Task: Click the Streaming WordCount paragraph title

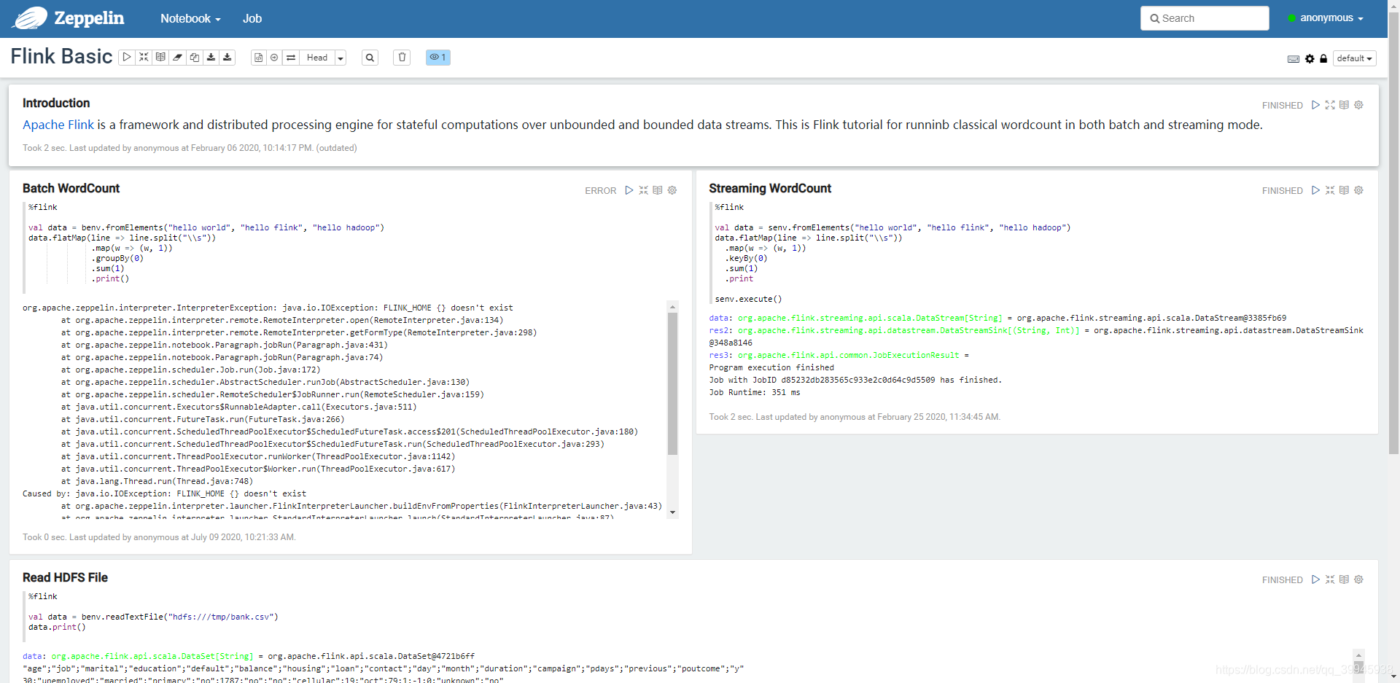Action: pos(770,188)
